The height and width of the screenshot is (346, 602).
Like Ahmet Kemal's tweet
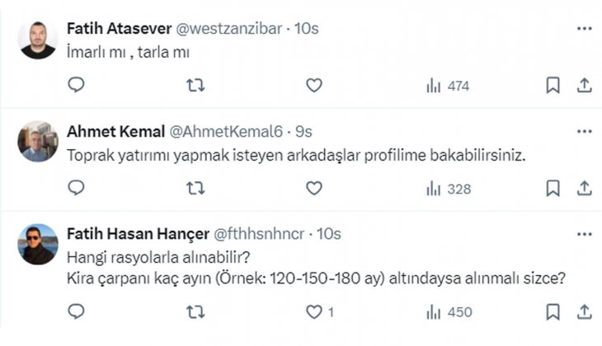pos(313,189)
